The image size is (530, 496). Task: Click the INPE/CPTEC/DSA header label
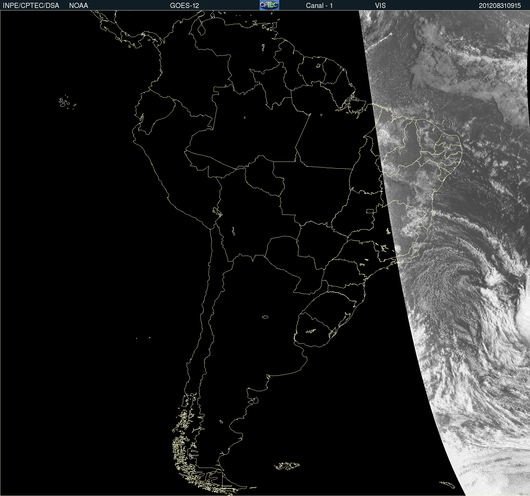(x=31, y=6)
